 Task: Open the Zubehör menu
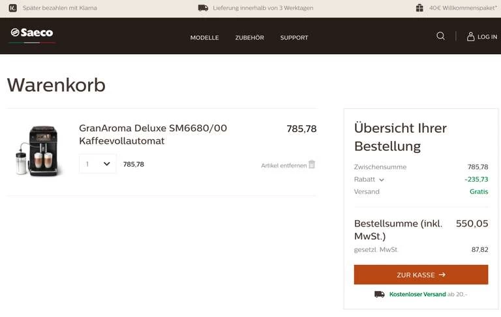pyautogui.click(x=249, y=38)
